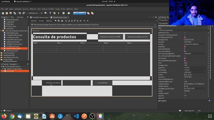Click the Debug Project toolbar icon
Image resolution: width=214 pixels, height=120 pixels.
click(x=64, y=13)
